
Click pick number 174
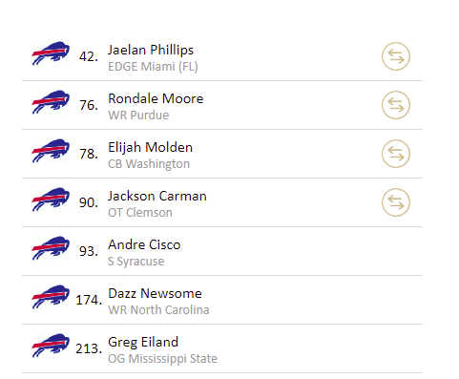(89, 300)
